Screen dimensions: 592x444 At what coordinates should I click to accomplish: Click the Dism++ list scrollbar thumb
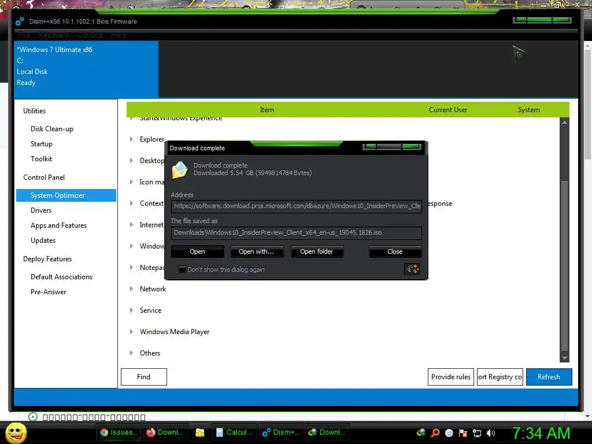point(564,266)
